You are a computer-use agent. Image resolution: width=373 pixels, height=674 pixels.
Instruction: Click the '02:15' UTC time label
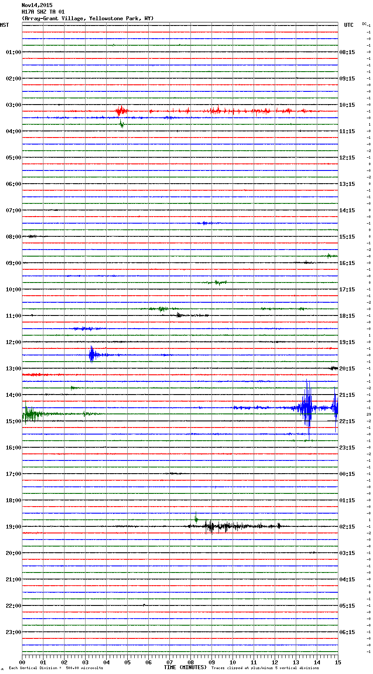coord(347,527)
